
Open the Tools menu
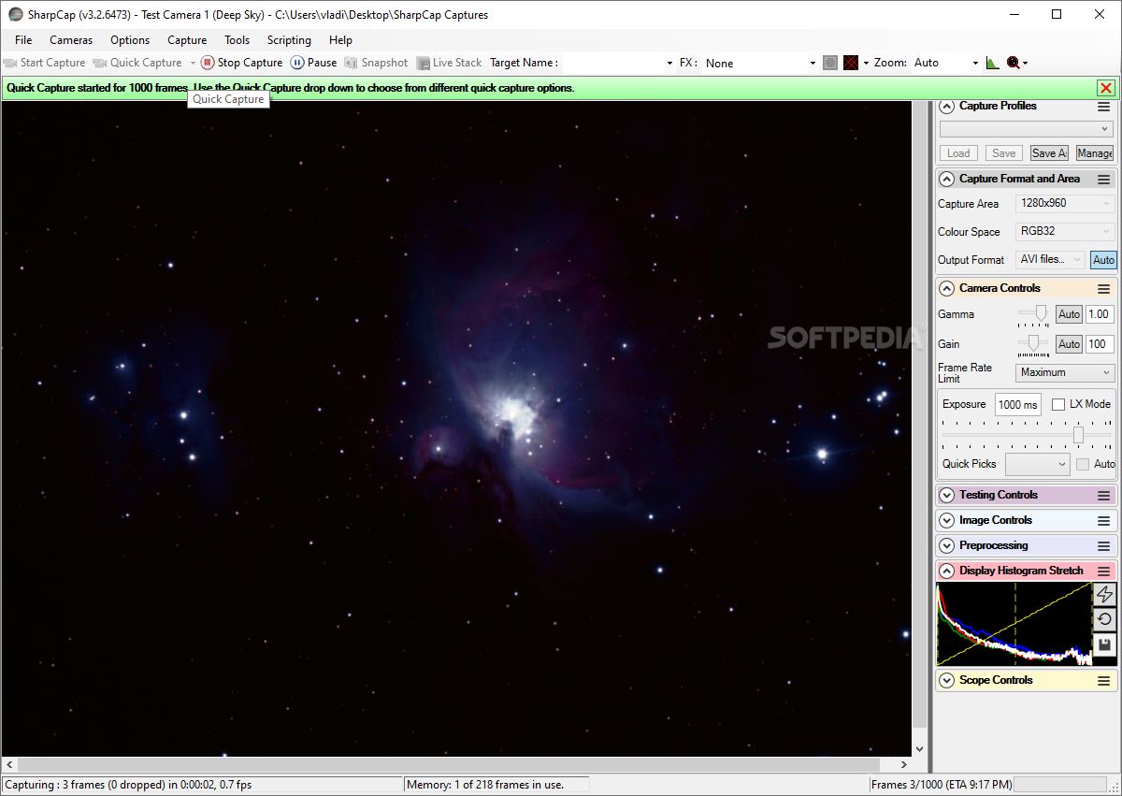(237, 40)
